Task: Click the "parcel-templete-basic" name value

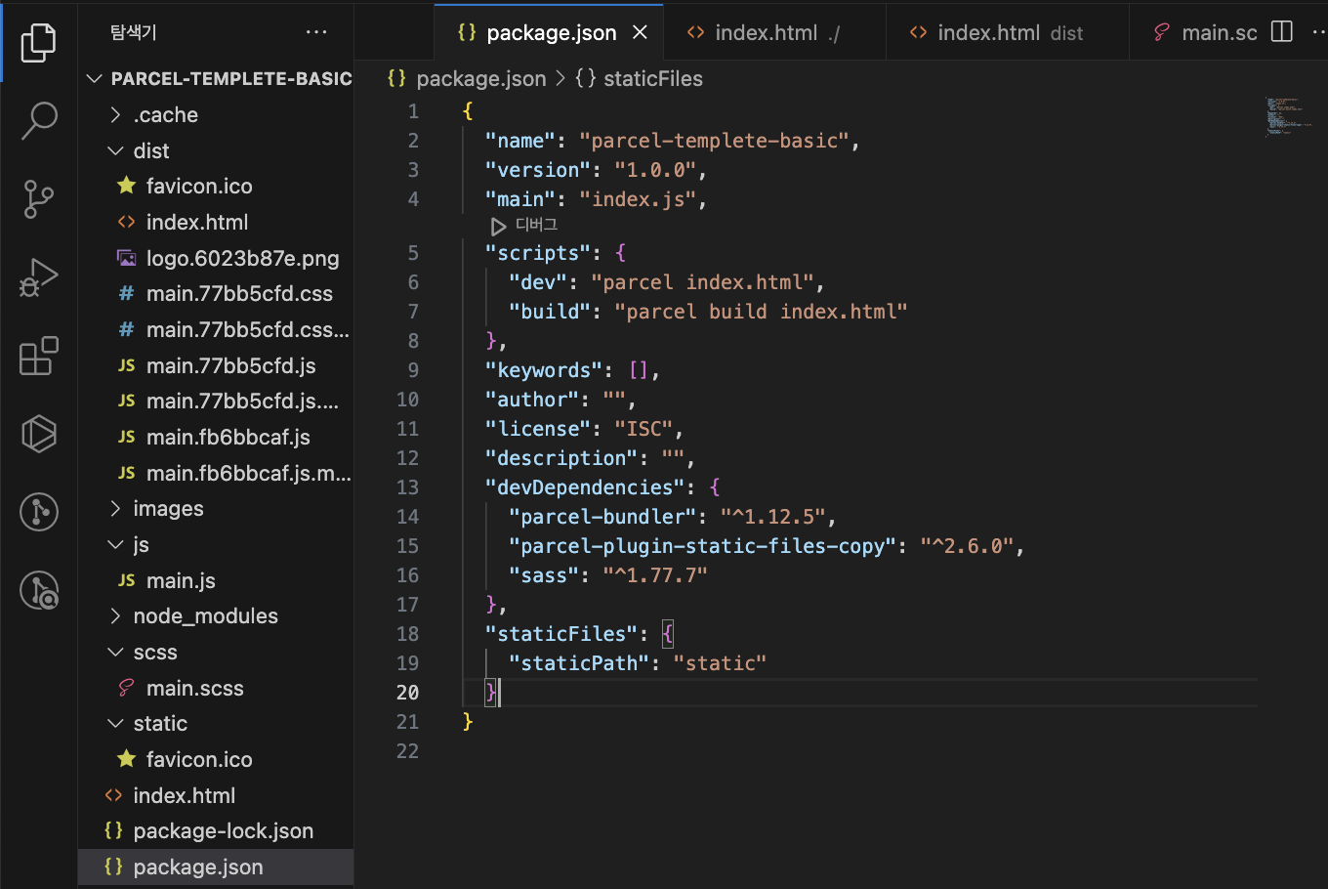Action: click(x=715, y=141)
